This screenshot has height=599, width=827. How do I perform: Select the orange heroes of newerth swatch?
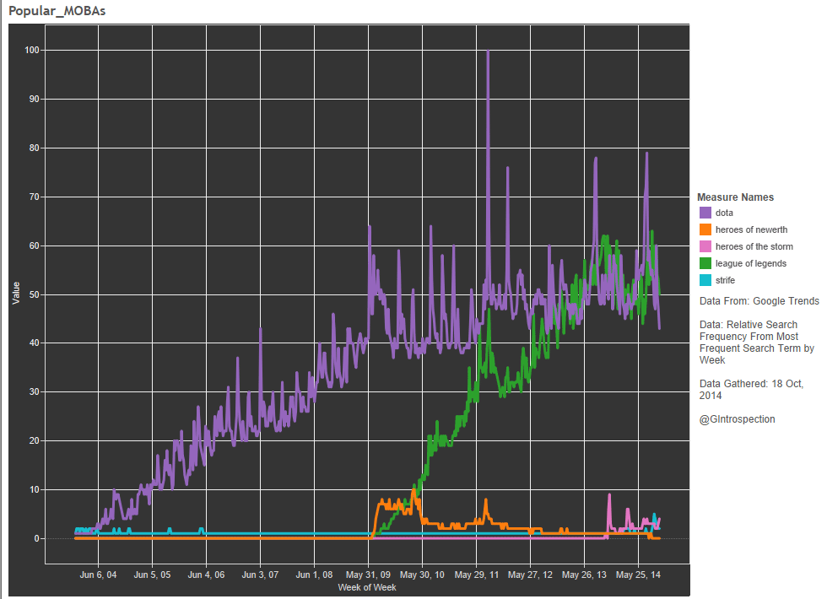coord(705,229)
